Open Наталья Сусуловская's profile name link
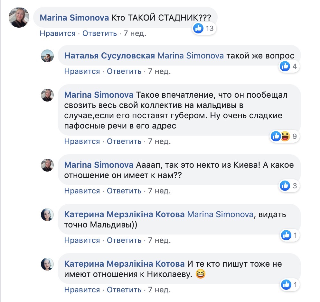 click(109, 56)
